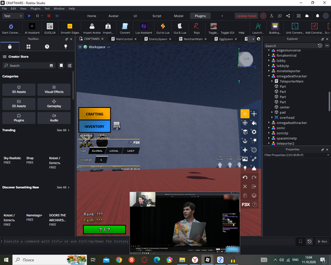Expand the spaceminetp model in Explorer
This screenshot has width=331, height=265.
click(269, 138)
